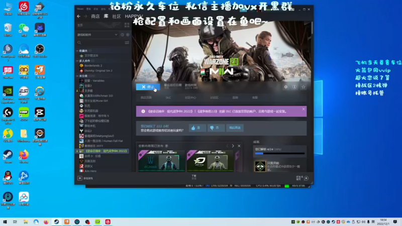
Task: Dismiss the purple DLC notification banner
Action: pyautogui.click(x=304, y=109)
